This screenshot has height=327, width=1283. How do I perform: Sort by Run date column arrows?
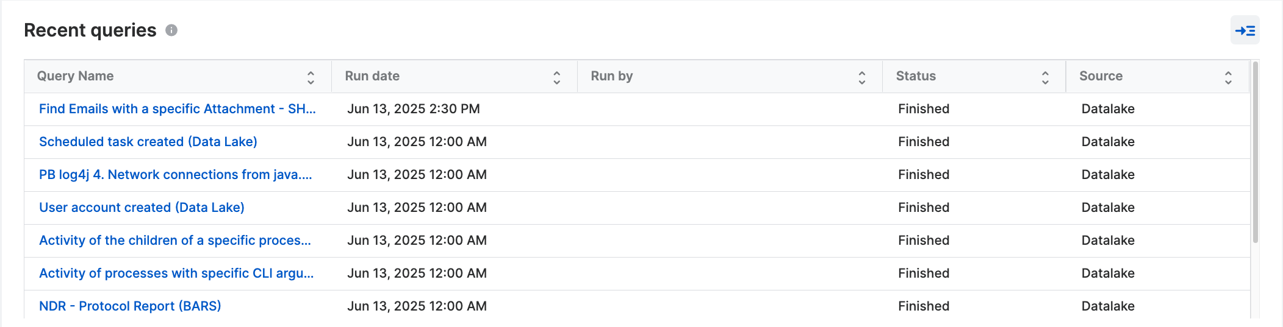[556, 77]
